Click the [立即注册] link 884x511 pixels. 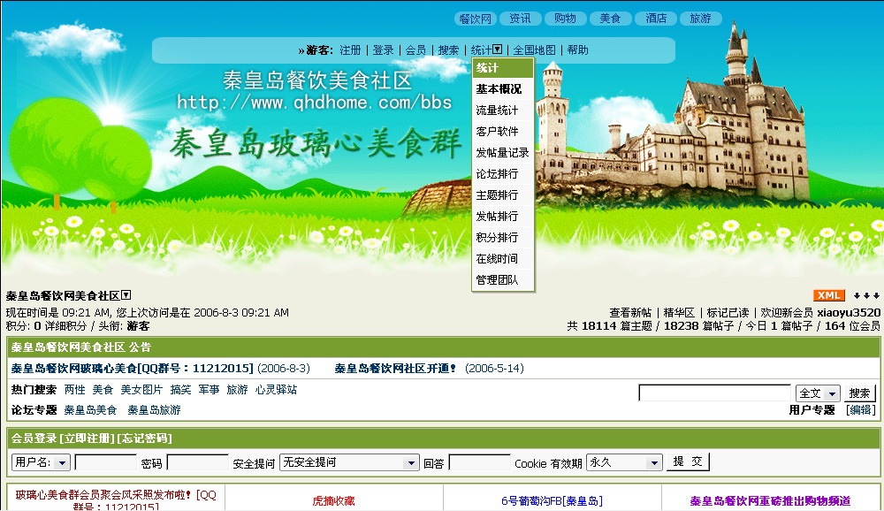[88, 439]
